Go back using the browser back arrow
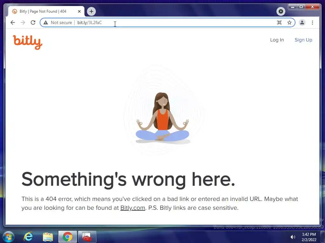Image resolution: width=325 pixels, height=243 pixels. 13,22
